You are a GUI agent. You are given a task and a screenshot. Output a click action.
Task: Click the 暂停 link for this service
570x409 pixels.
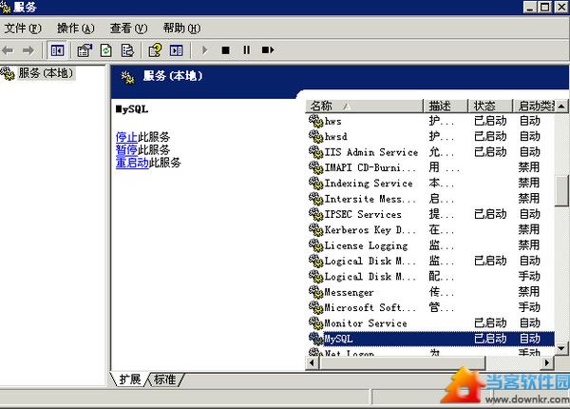[x=126, y=149]
